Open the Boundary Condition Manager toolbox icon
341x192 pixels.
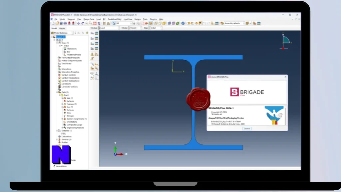tap(97, 38)
